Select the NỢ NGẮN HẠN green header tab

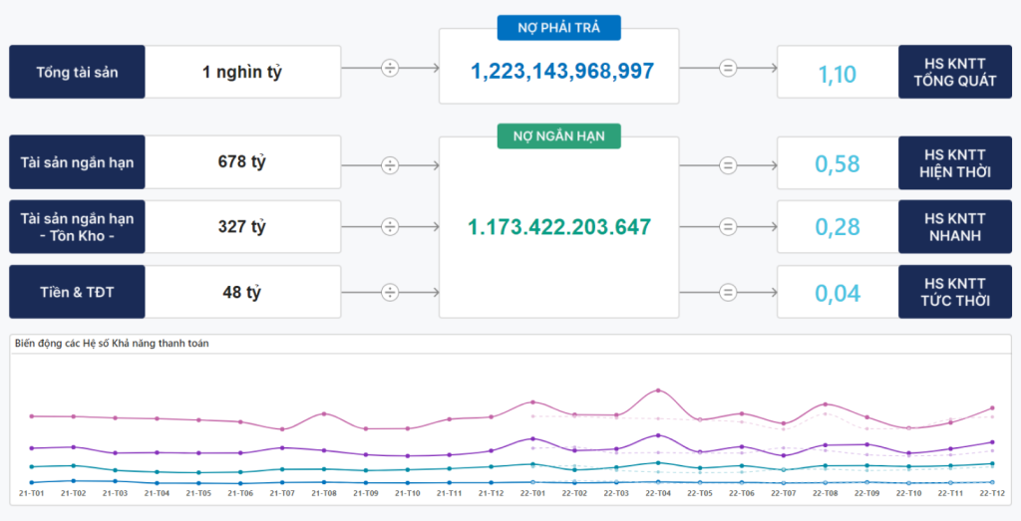tap(558, 135)
